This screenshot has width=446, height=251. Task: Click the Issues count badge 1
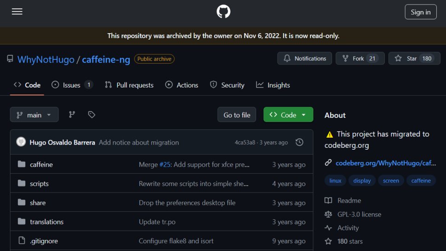click(89, 85)
